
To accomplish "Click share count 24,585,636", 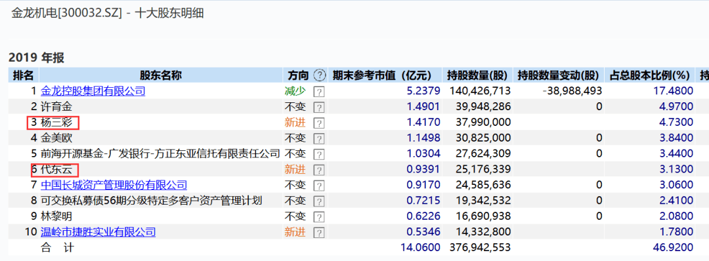I will coord(483,185).
